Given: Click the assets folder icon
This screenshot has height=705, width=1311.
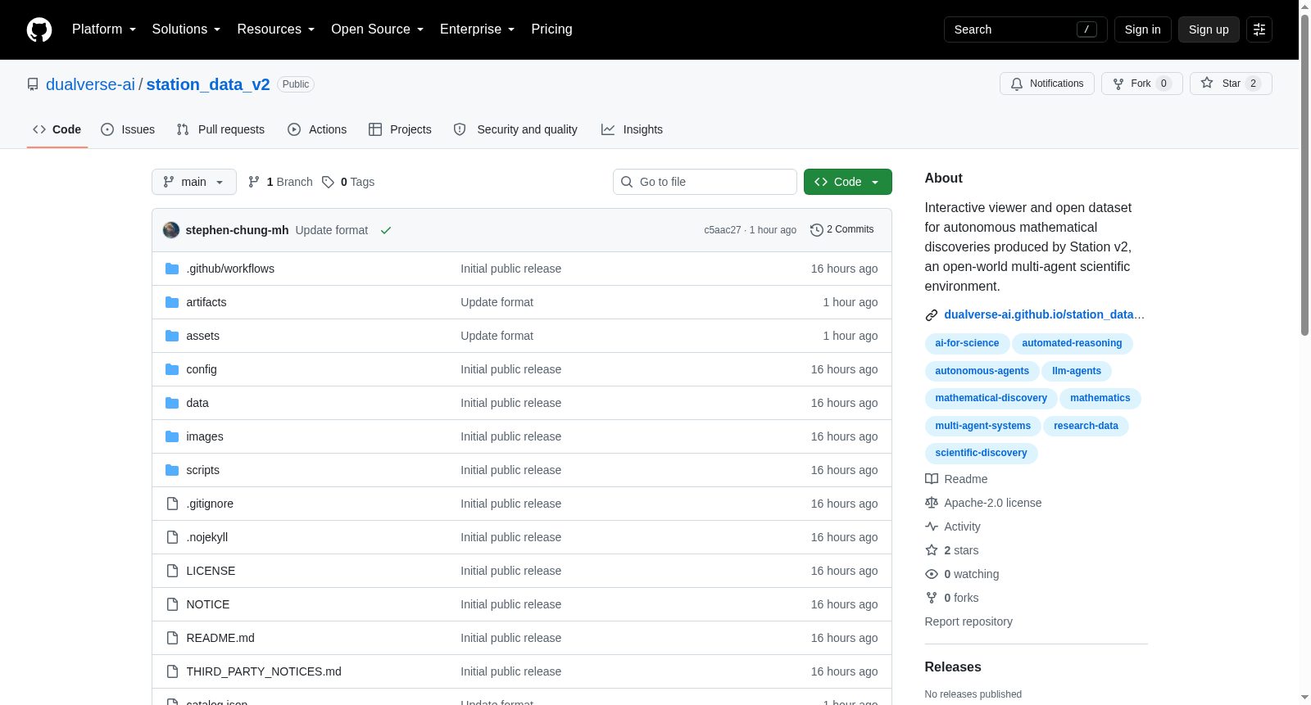Looking at the screenshot, I should pyautogui.click(x=172, y=336).
